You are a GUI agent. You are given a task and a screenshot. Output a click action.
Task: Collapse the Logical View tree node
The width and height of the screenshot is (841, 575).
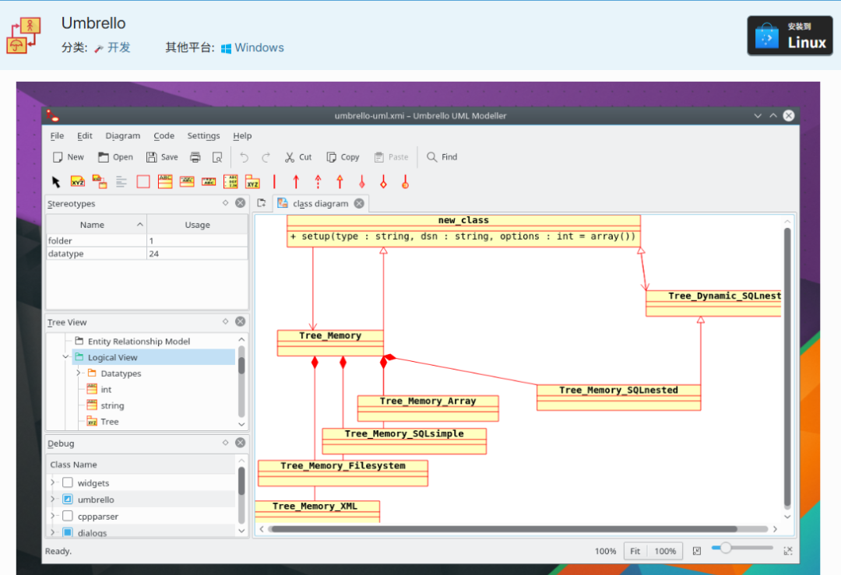pyautogui.click(x=65, y=357)
